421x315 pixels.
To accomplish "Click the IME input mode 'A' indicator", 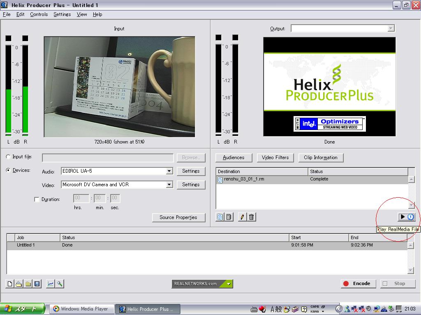I will (x=272, y=309).
